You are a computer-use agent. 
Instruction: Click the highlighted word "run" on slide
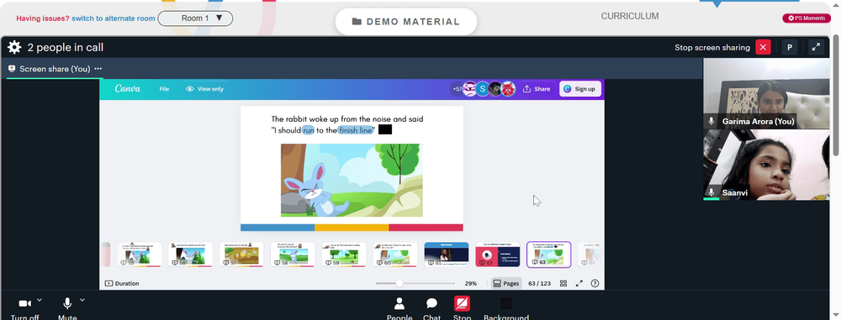(x=309, y=130)
